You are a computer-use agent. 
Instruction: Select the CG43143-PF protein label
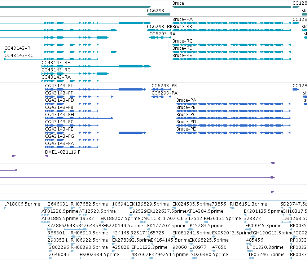(59, 93)
